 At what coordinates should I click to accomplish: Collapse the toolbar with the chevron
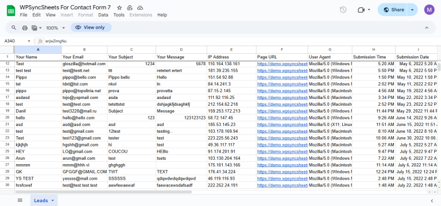(x=427, y=27)
